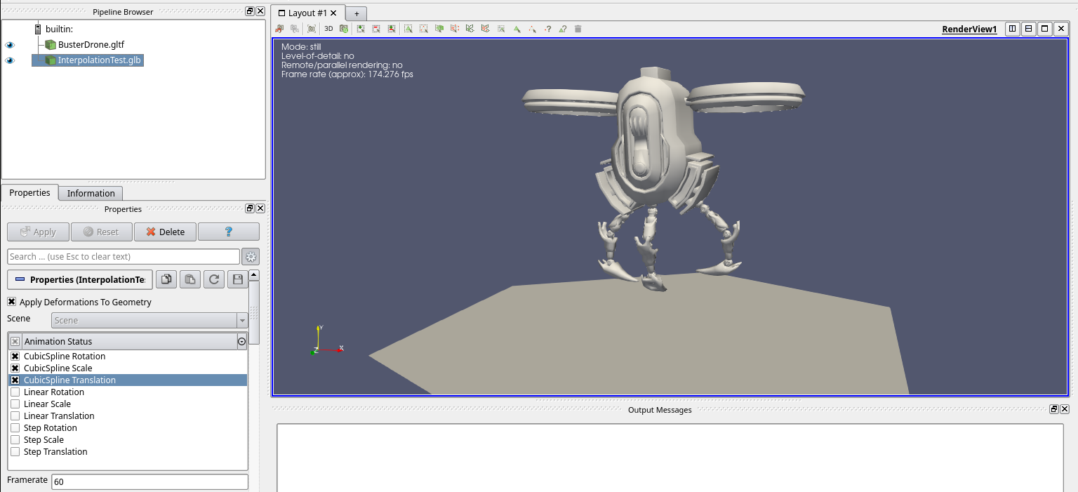
Task: Restore default property values with refresh icon
Action: 213,279
